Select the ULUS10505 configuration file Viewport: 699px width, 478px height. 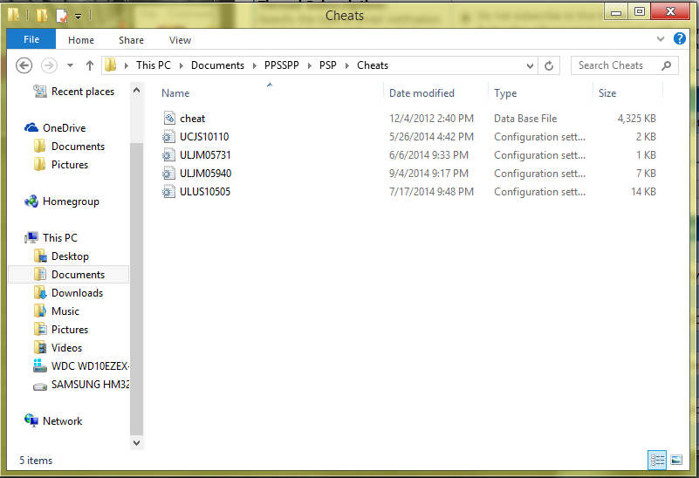click(205, 192)
